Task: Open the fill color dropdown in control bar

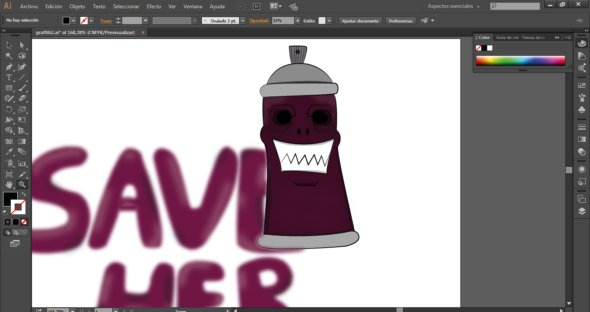Action: click(x=73, y=21)
